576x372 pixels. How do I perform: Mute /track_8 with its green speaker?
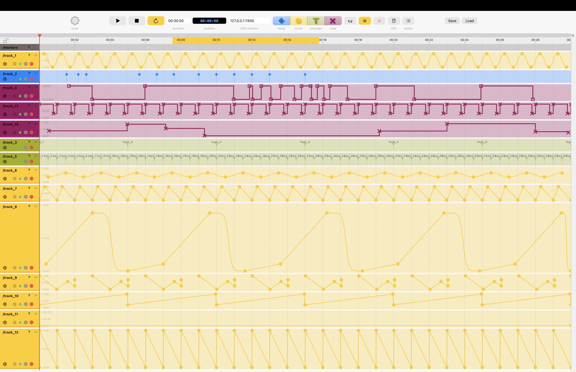click(x=20, y=268)
